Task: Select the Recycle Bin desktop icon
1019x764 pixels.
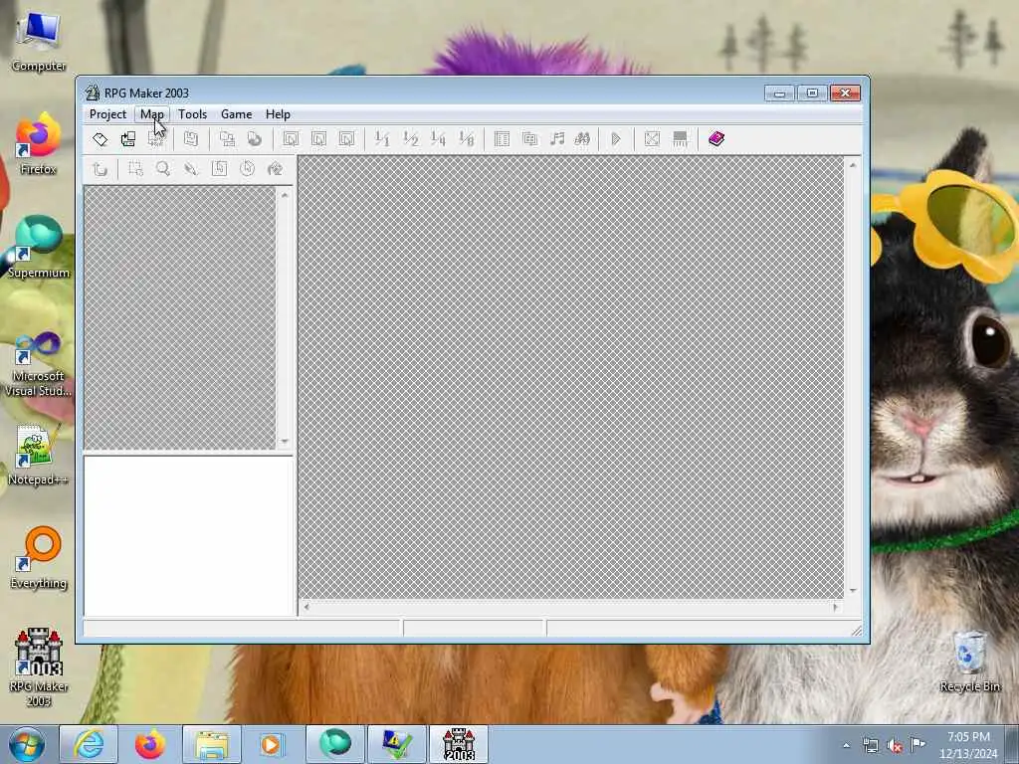Action: (969, 662)
